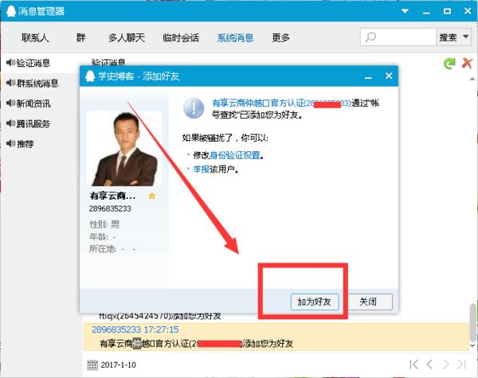Open the 身份验证设置 link

point(235,155)
